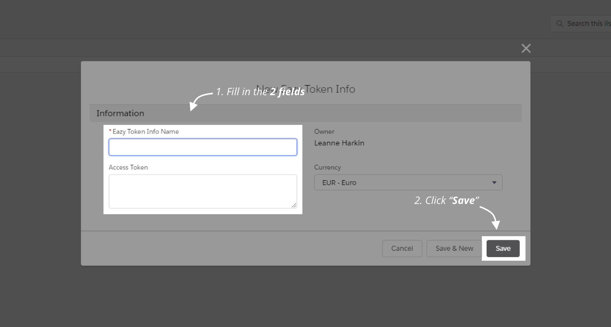Viewport: 611px width, 327px height.
Task: Click the search magnifier icon
Action: pyautogui.click(x=560, y=24)
